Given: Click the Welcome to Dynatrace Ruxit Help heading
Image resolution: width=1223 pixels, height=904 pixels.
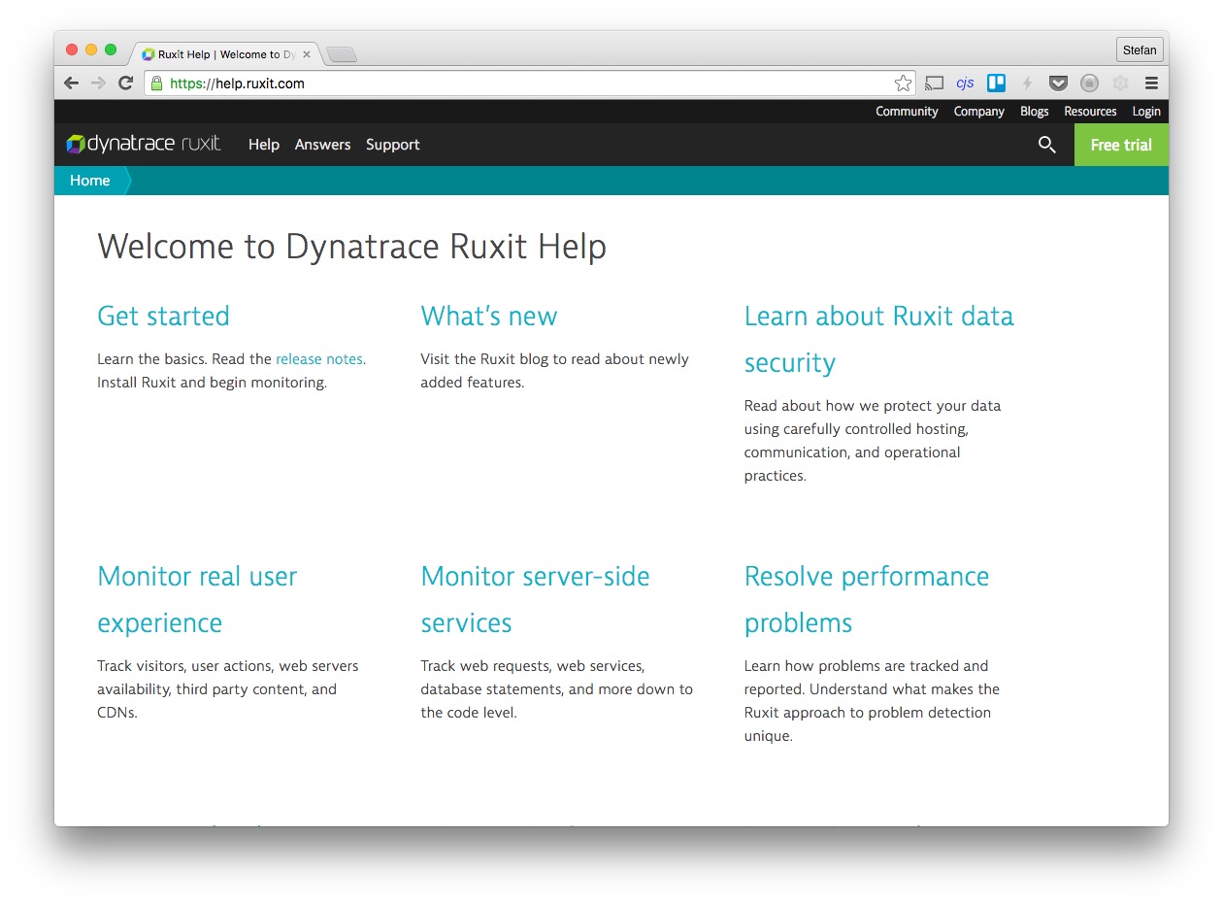Looking at the screenshot, I should point(352,247).
